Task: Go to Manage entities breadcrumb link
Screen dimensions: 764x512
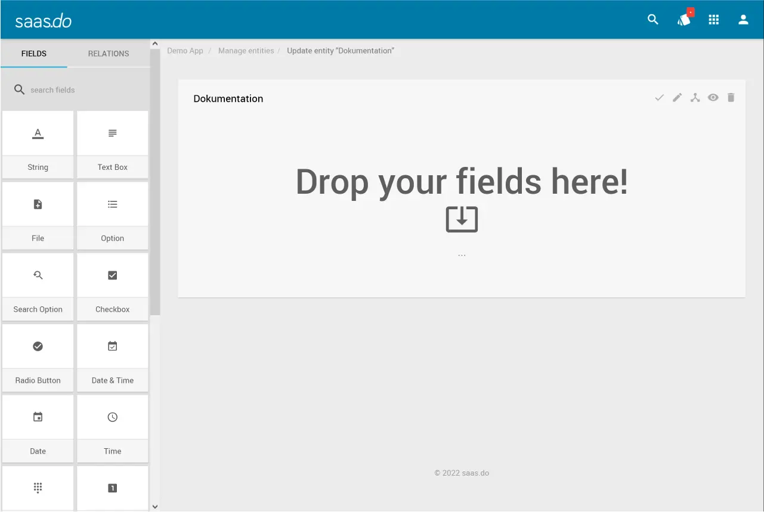Action: point(246,51)
